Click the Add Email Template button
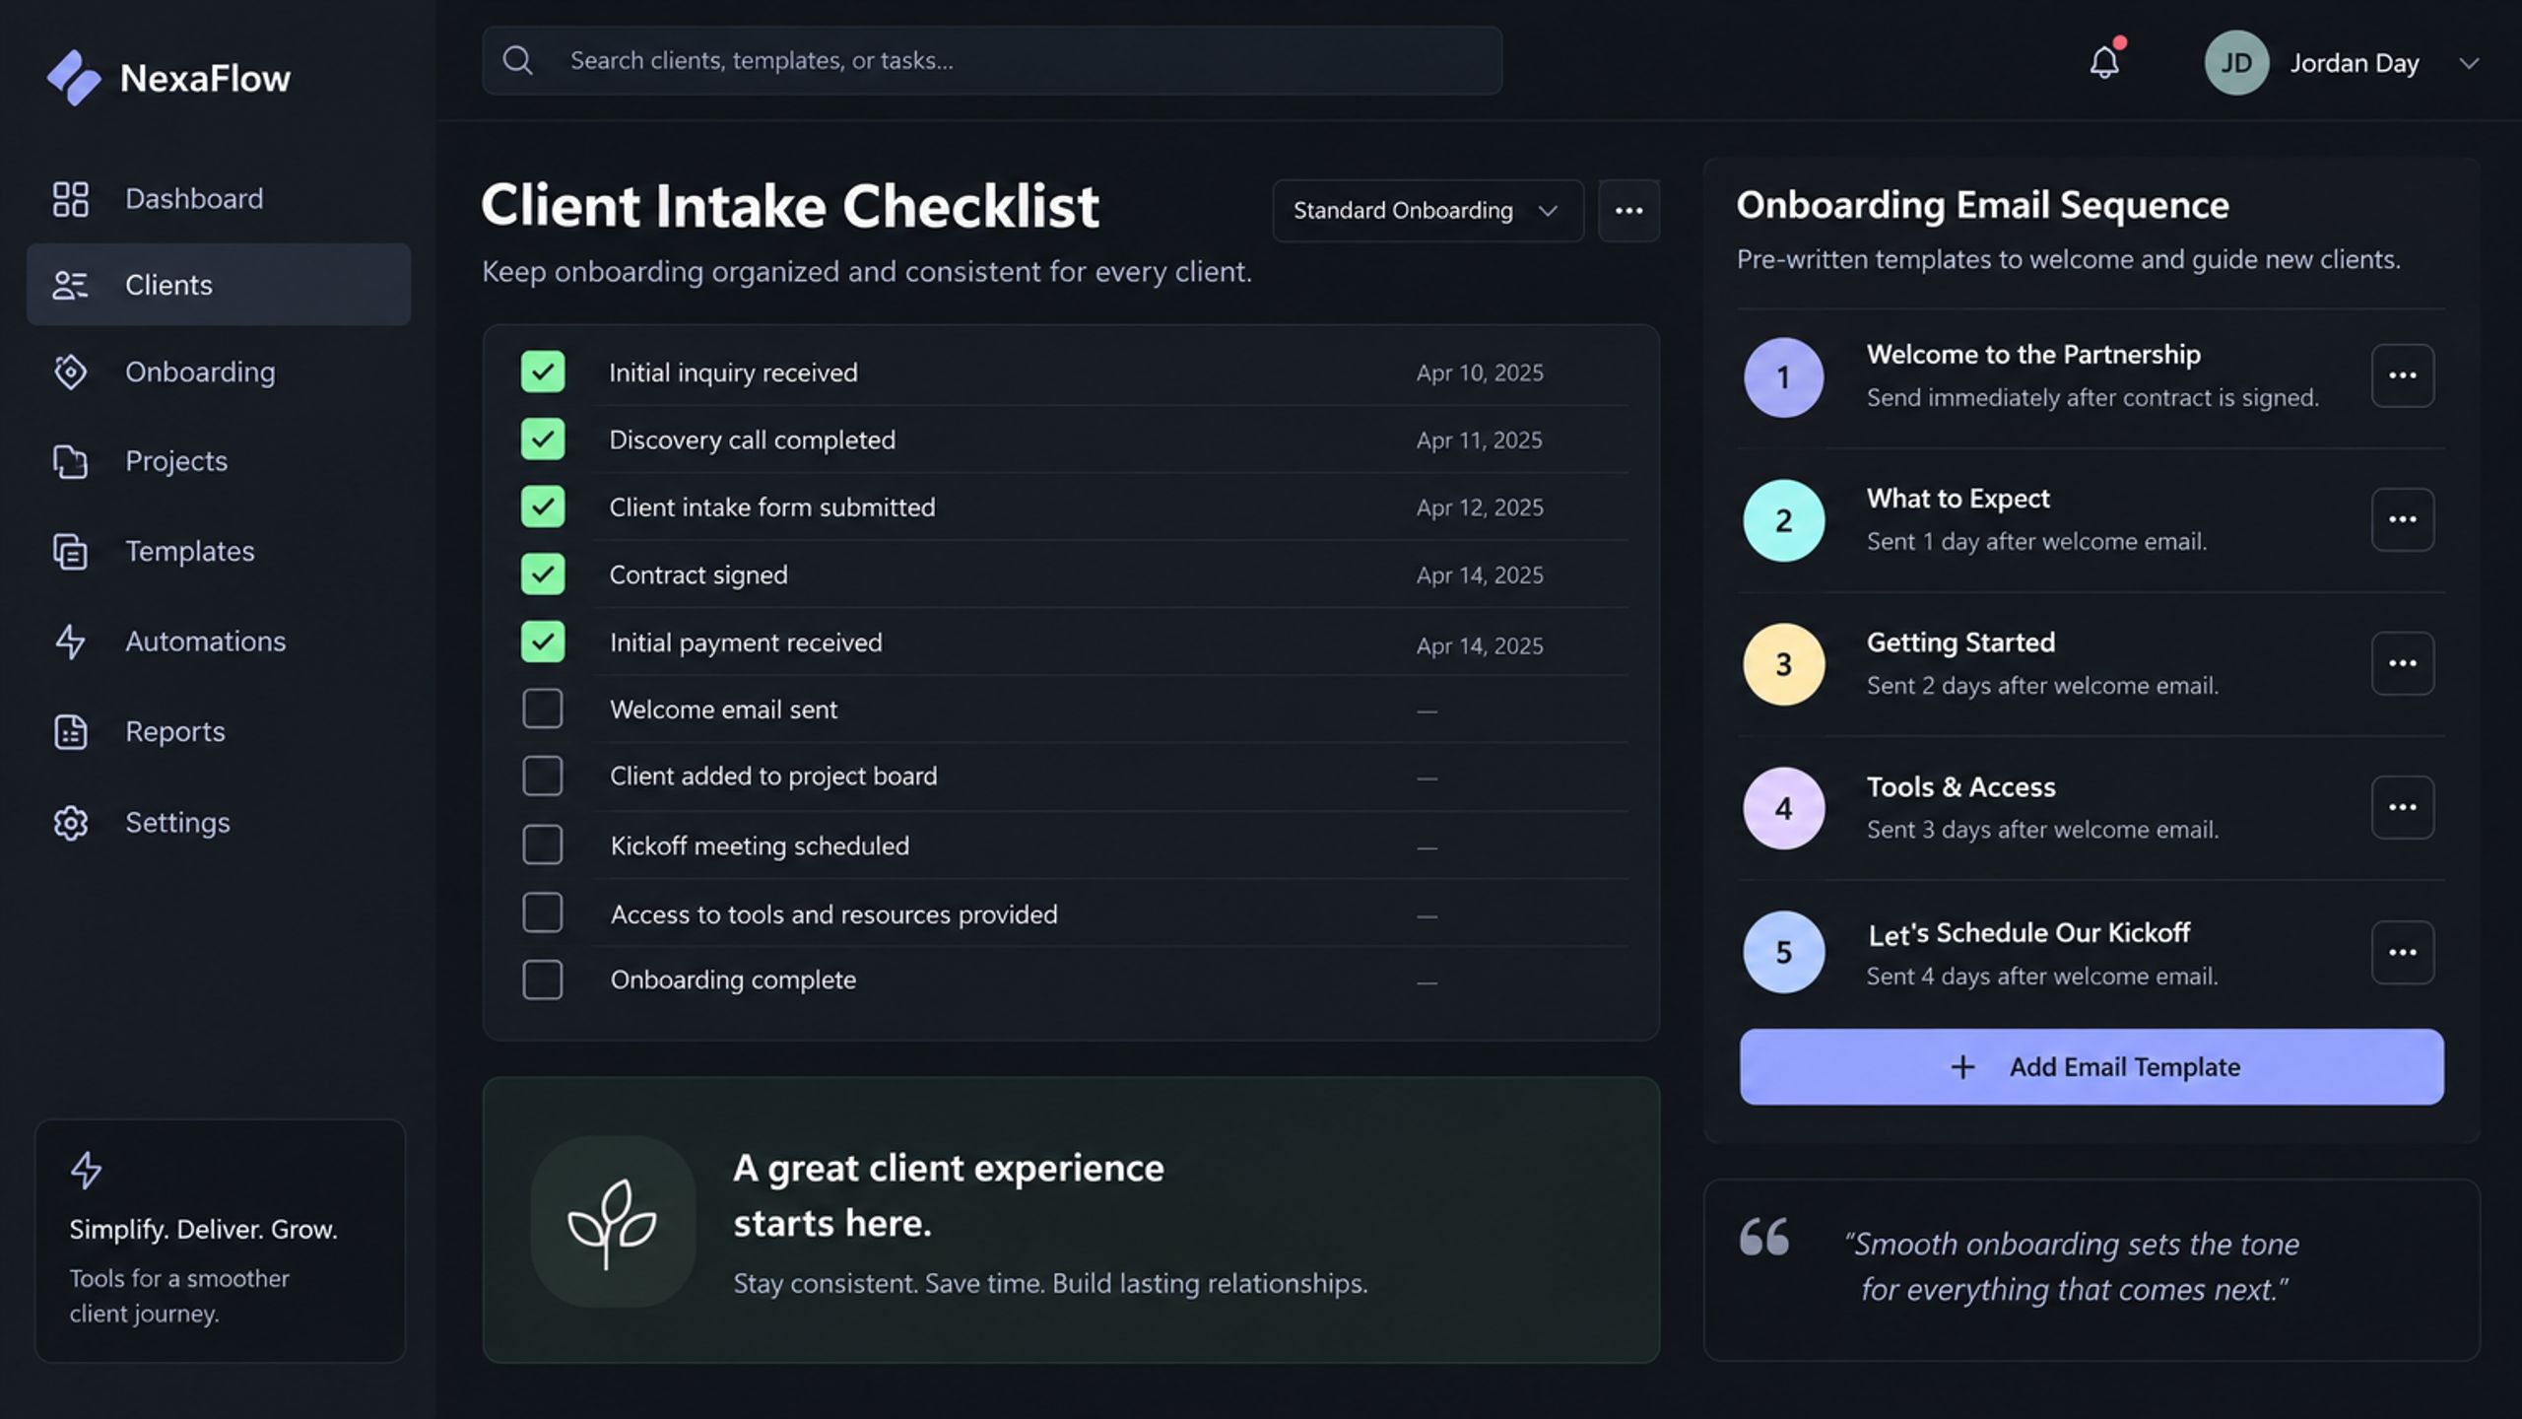The image size is (2522, 1419). pyautogui.click(x=2091, y=1067)
